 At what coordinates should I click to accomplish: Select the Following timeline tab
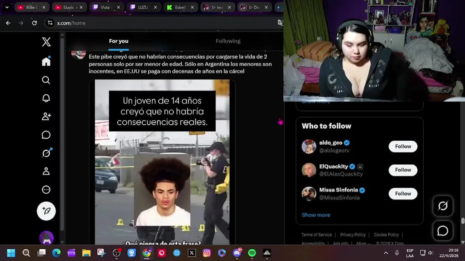[x=228, y=41]
